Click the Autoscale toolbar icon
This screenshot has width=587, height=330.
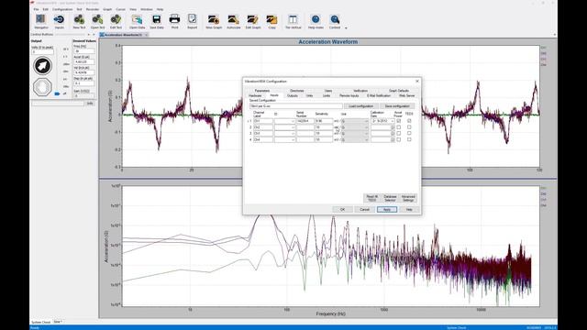click(234, 22)
